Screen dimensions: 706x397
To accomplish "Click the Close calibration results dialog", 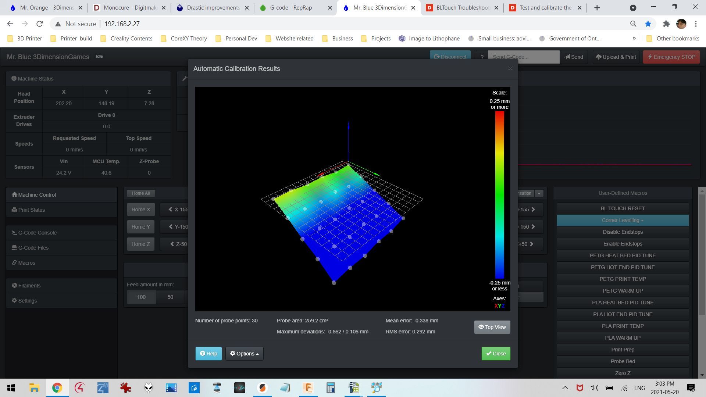I will pos(496,353).
